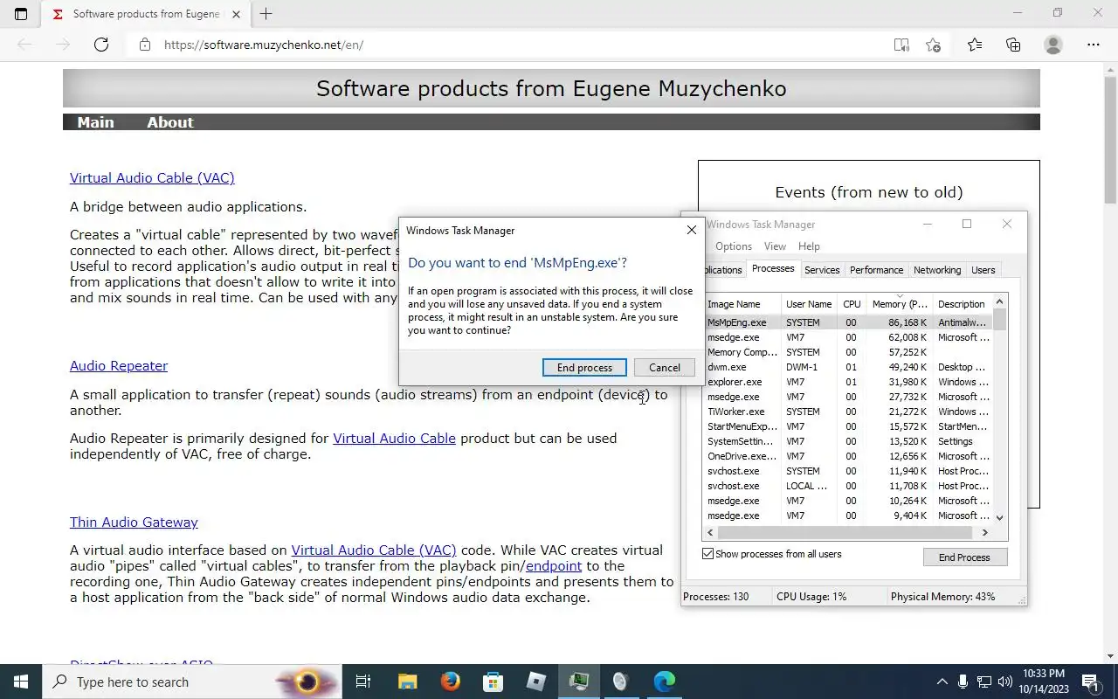Open the notifications center icon
Screen dimensions: 1118x699
1090,682
